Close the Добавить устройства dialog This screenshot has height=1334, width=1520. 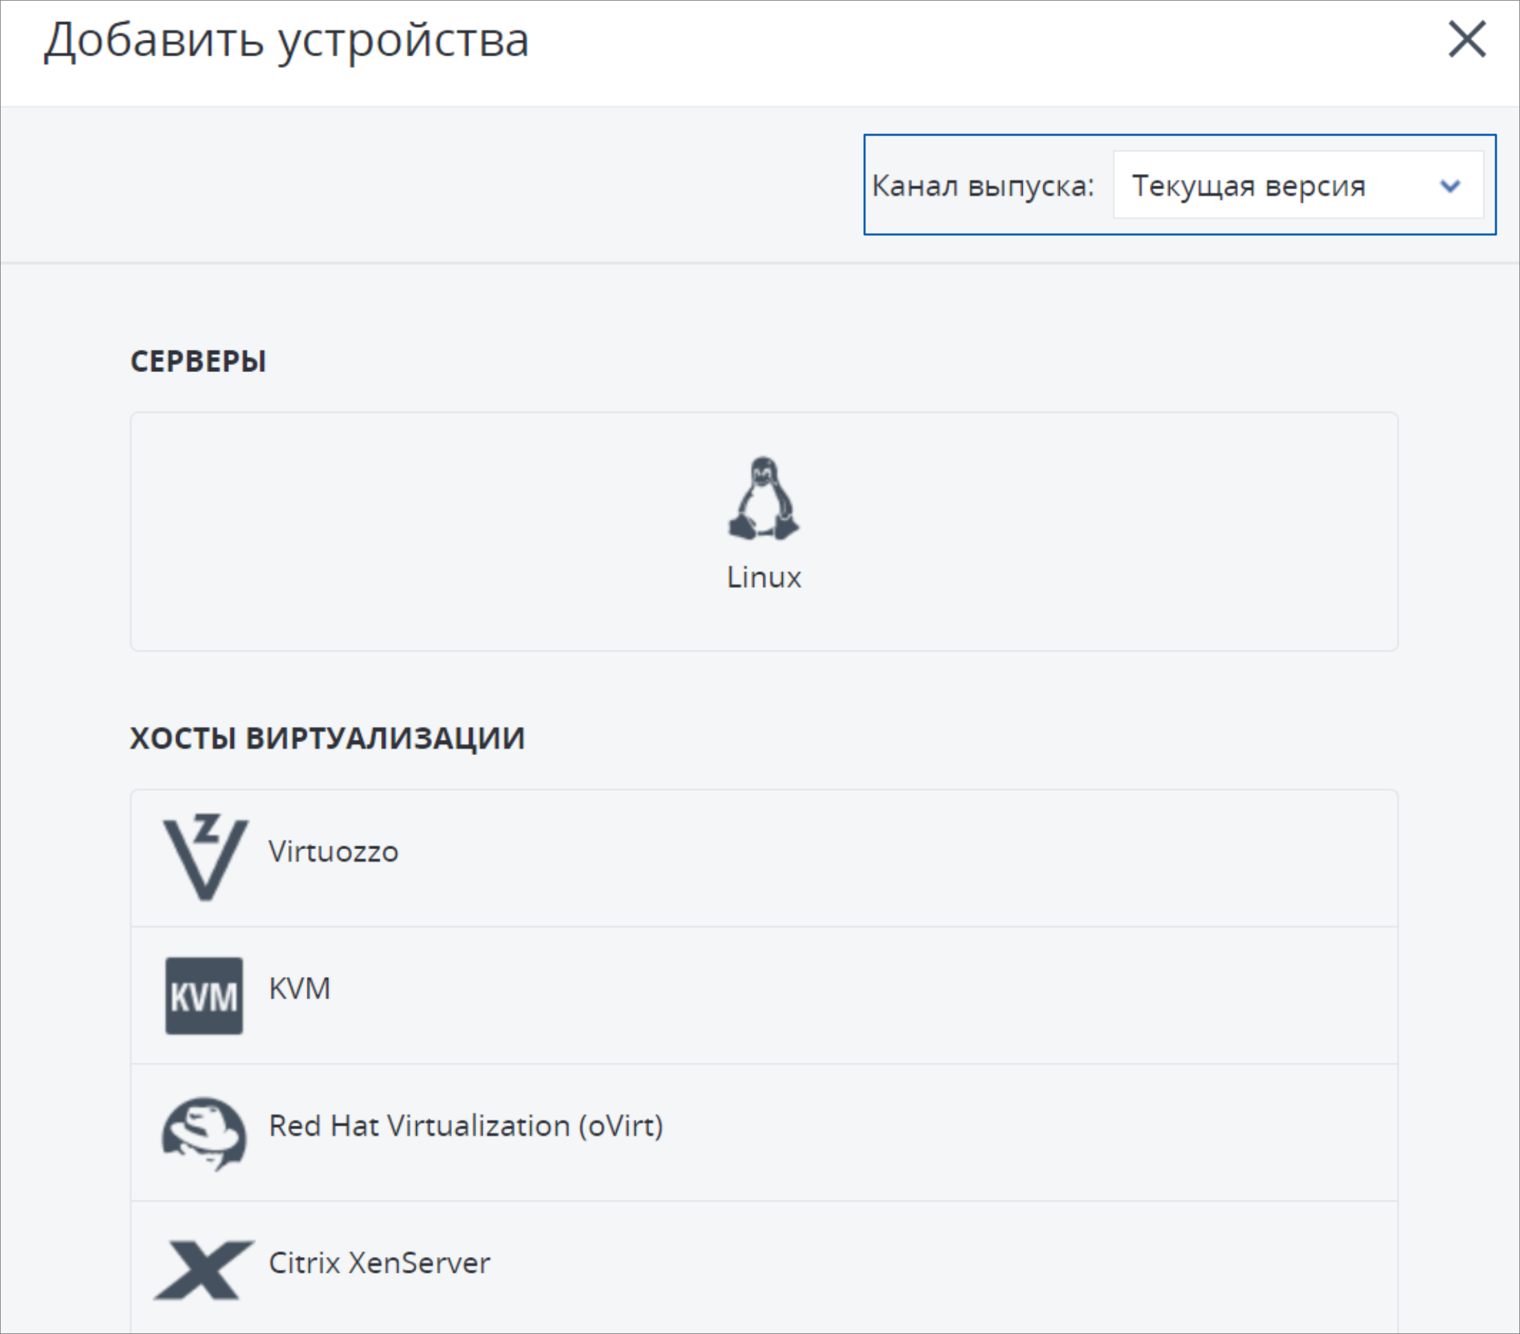click(x=1466, y=39)
